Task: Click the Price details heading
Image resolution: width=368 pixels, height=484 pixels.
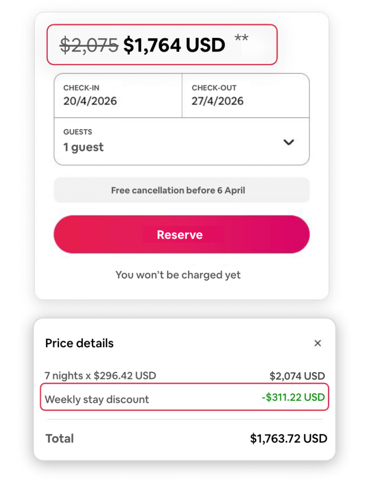Action: pyautogui.click(x=79, y=343)
